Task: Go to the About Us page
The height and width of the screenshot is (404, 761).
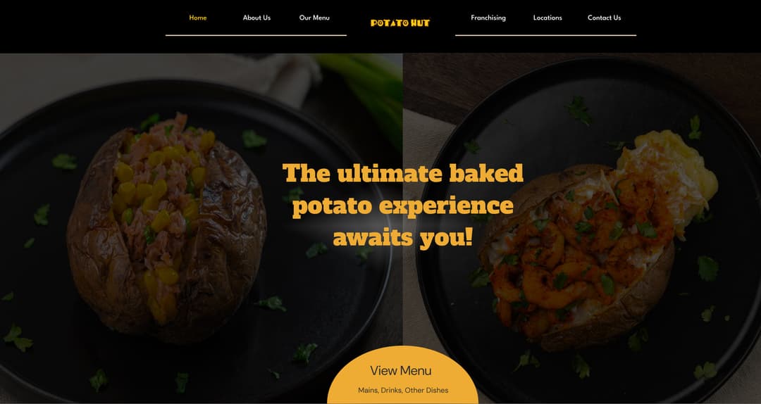Action: pyautogui.click(x=256, y=18)
